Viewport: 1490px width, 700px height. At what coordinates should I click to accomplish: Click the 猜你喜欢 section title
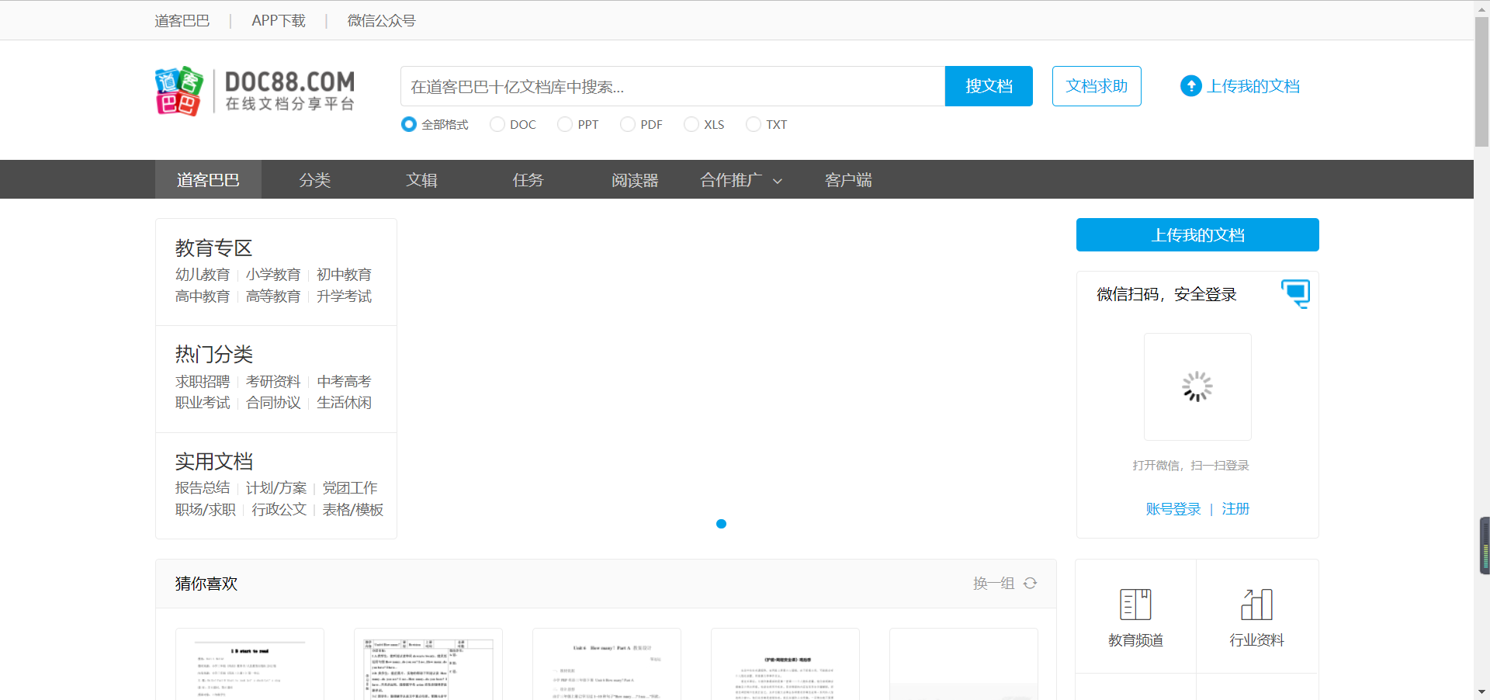[x=206, y=584]
